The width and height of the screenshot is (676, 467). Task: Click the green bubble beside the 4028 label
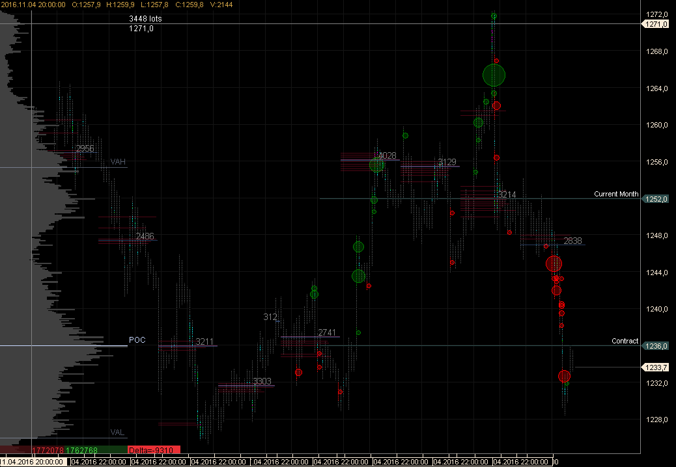(x=376, y=165)
